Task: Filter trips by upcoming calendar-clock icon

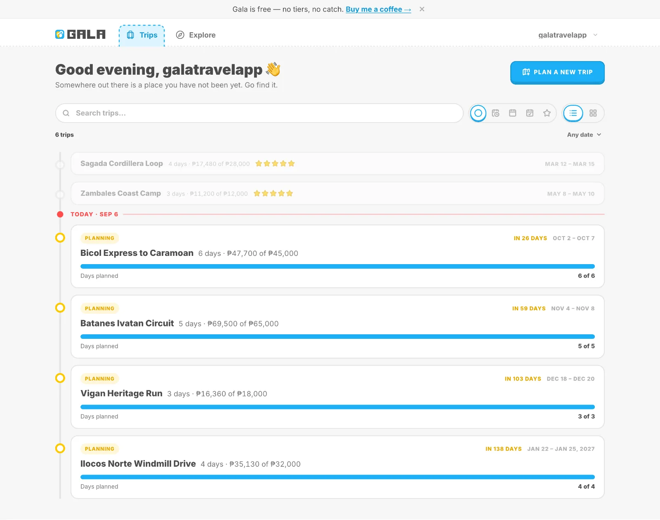Action: (495, 113)
